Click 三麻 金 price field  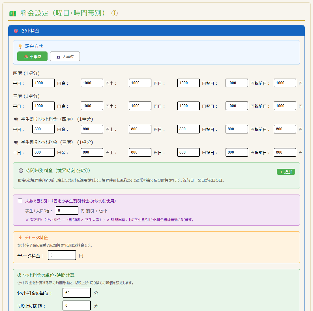[x=92, y=106]
